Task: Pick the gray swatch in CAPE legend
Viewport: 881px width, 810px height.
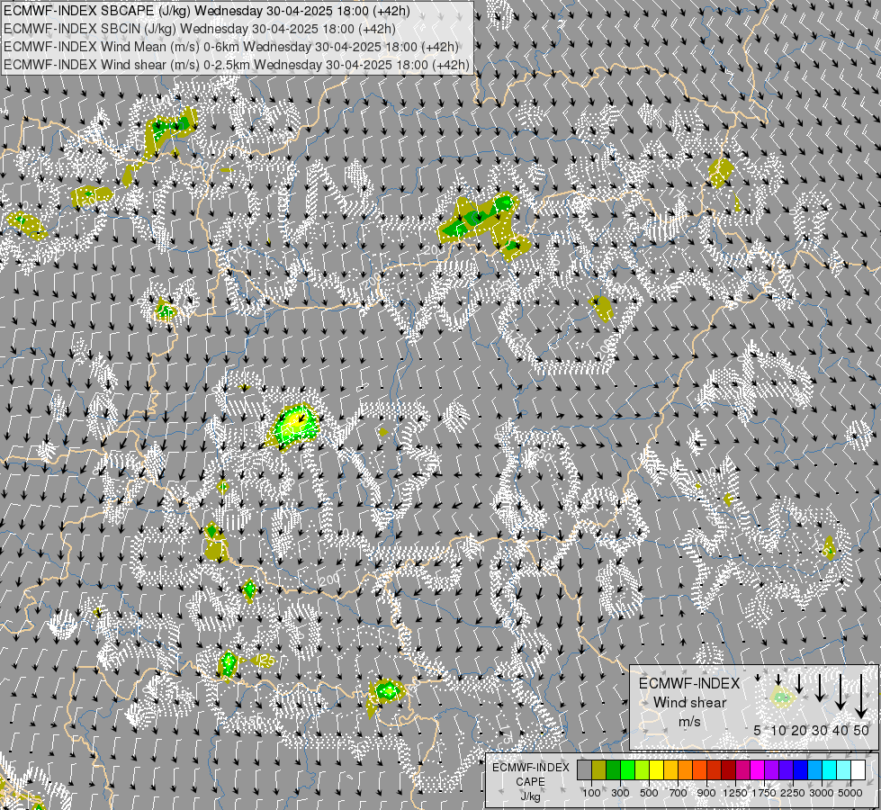Action: pyautogui.click(x=584, y=769)
